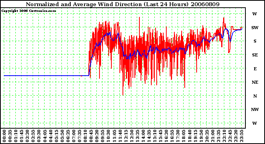Click the '19:50' time axis label

(201, 136)
